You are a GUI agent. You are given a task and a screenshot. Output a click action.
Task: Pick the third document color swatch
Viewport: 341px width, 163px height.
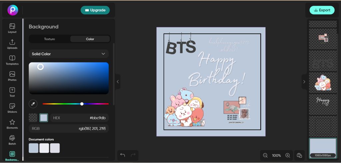[x=55, y=148]
